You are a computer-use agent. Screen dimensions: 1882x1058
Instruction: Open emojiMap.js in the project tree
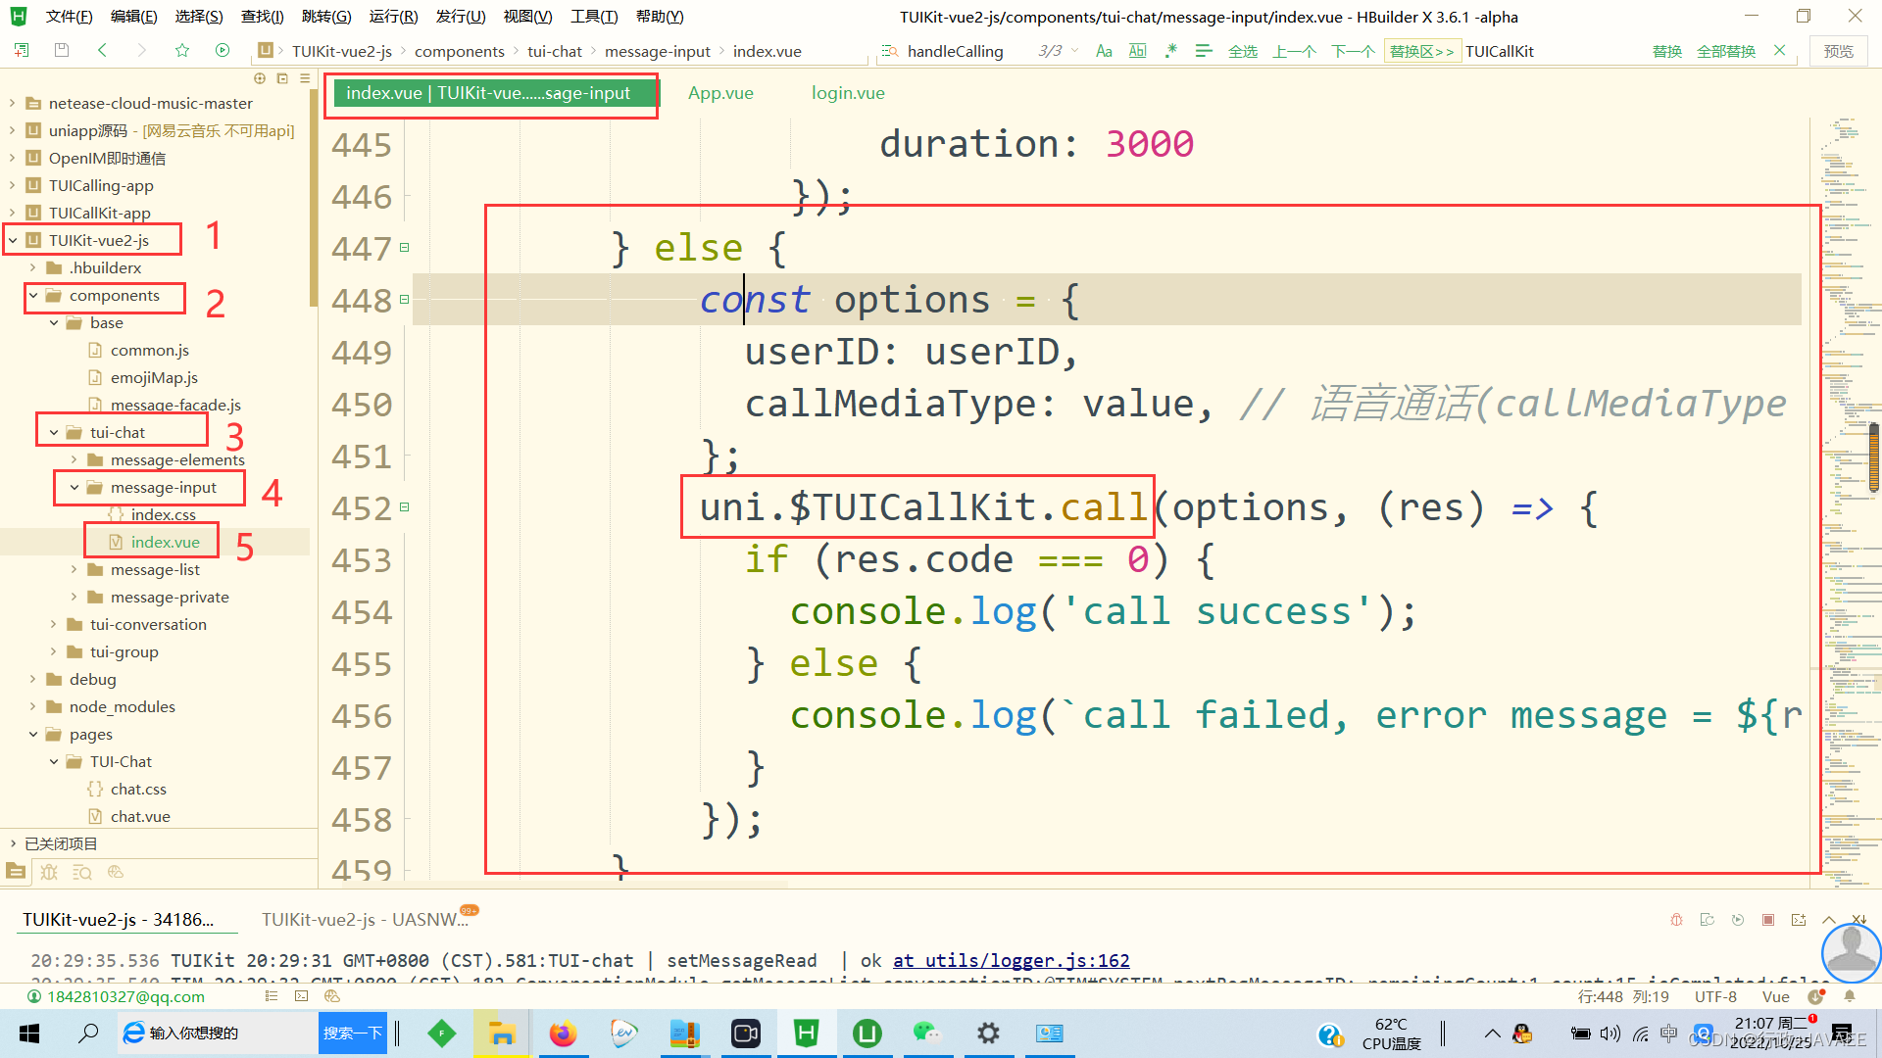(x=154, y=377)
